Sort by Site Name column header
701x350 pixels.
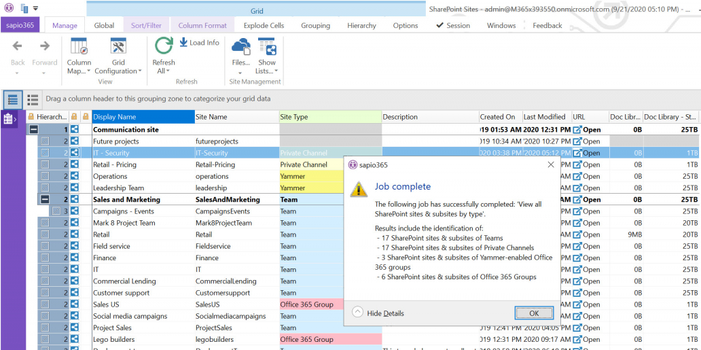[x=237, y=117]
